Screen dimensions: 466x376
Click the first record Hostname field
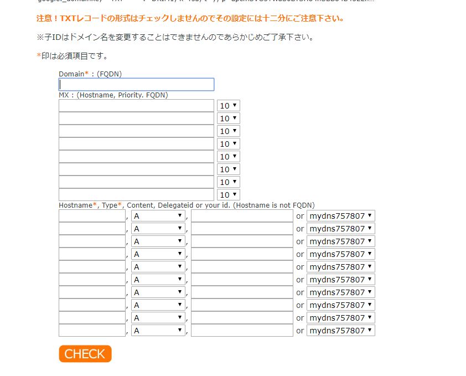pos(92,216)
